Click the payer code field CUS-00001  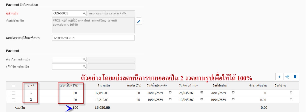pos(67,13)
